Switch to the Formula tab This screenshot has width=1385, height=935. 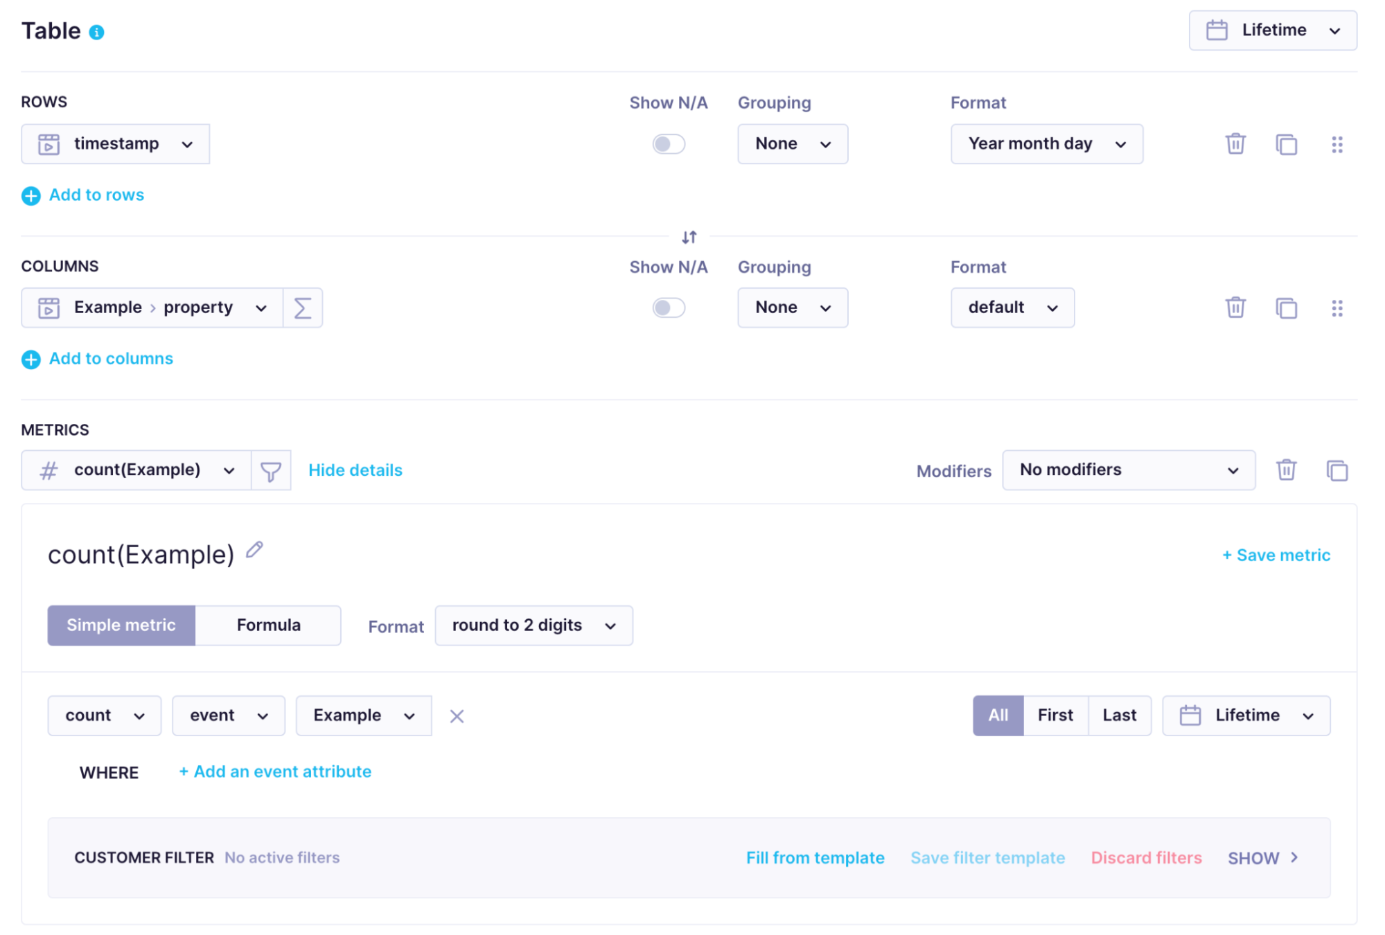(268, 625)
